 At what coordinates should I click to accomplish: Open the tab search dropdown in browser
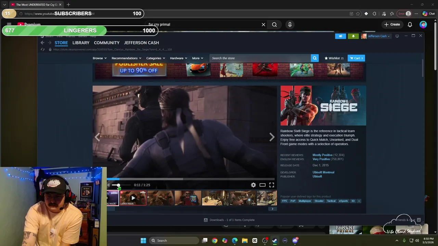4,5
